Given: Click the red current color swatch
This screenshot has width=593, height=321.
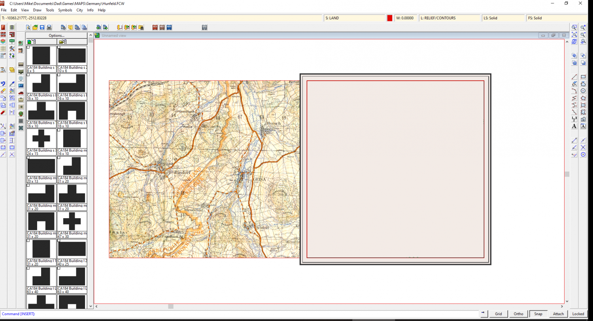Looking at the screenshot, I should click(390, 18).
